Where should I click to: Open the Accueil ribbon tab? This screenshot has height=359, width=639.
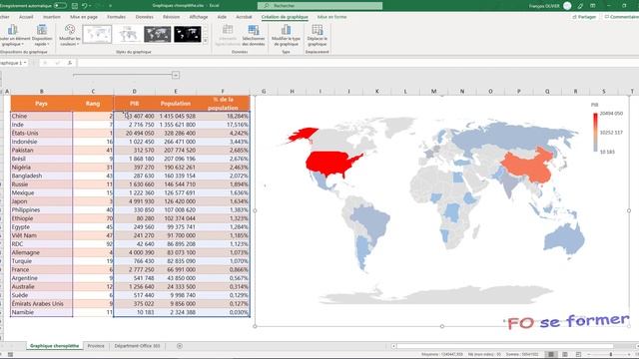26,17
